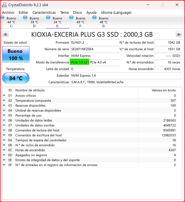Click host reads value 1042 GB

168,42
